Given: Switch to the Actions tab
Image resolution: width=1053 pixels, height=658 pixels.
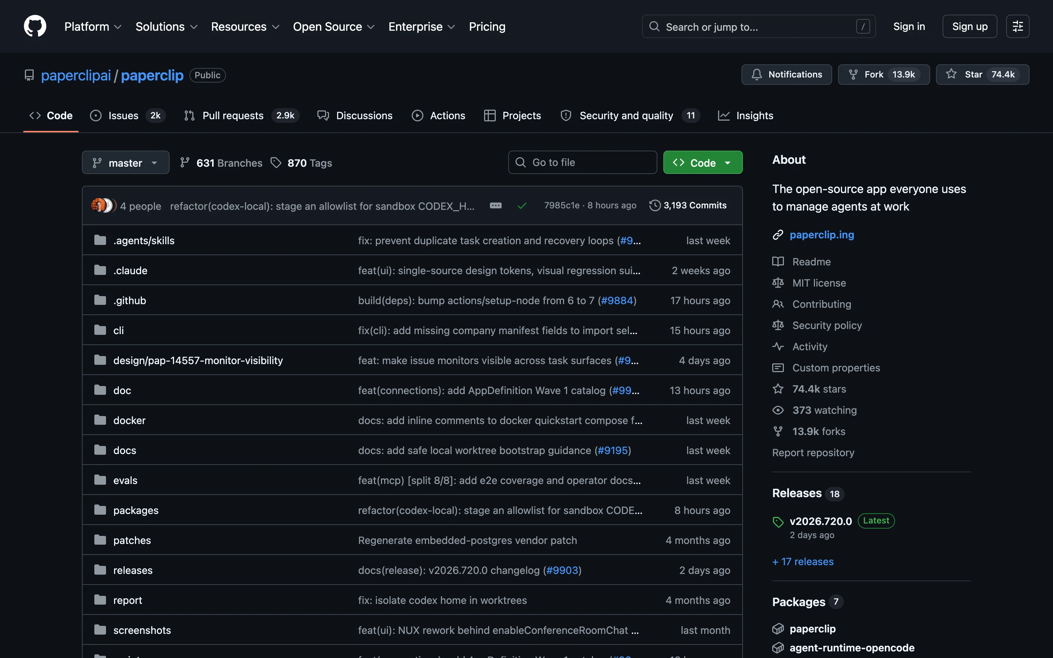Looking at the screenshot, I should pos(439,115).
